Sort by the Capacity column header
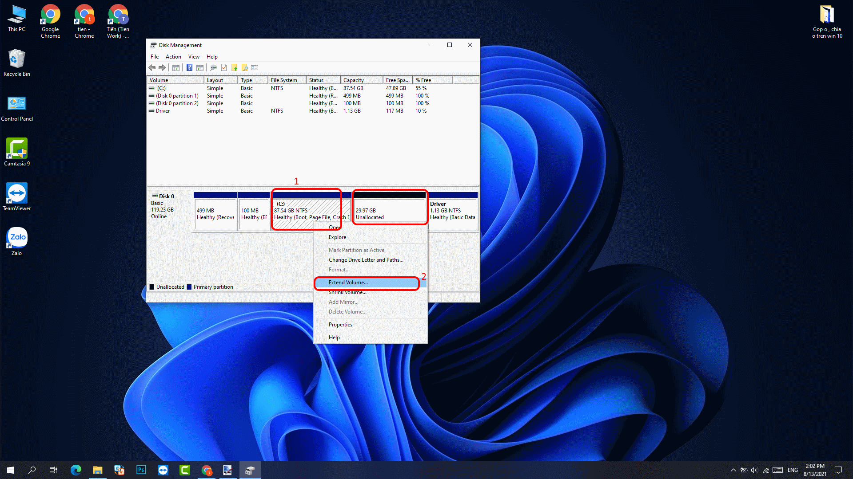This screenshot has width=853, height=479. (354, 80)
